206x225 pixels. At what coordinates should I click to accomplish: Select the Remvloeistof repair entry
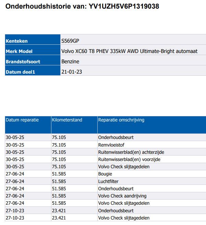click(111, 145)
